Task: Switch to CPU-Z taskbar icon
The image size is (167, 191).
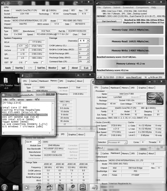Action: click(x=83, y=187)
